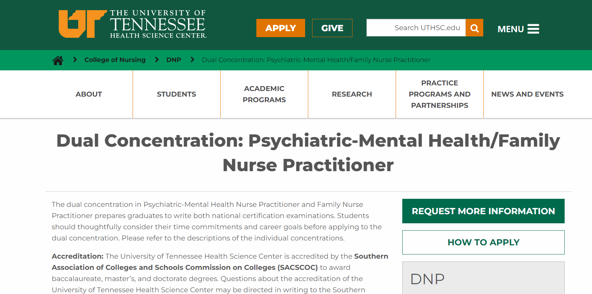Open DNP breadcrumb link
The height and width of the screenshot is (294, 592).
coord(174,60)
